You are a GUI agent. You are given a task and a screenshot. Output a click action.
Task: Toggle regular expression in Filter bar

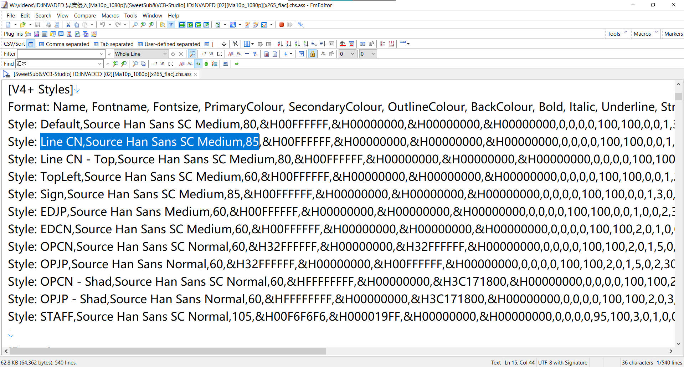[204, 54]
